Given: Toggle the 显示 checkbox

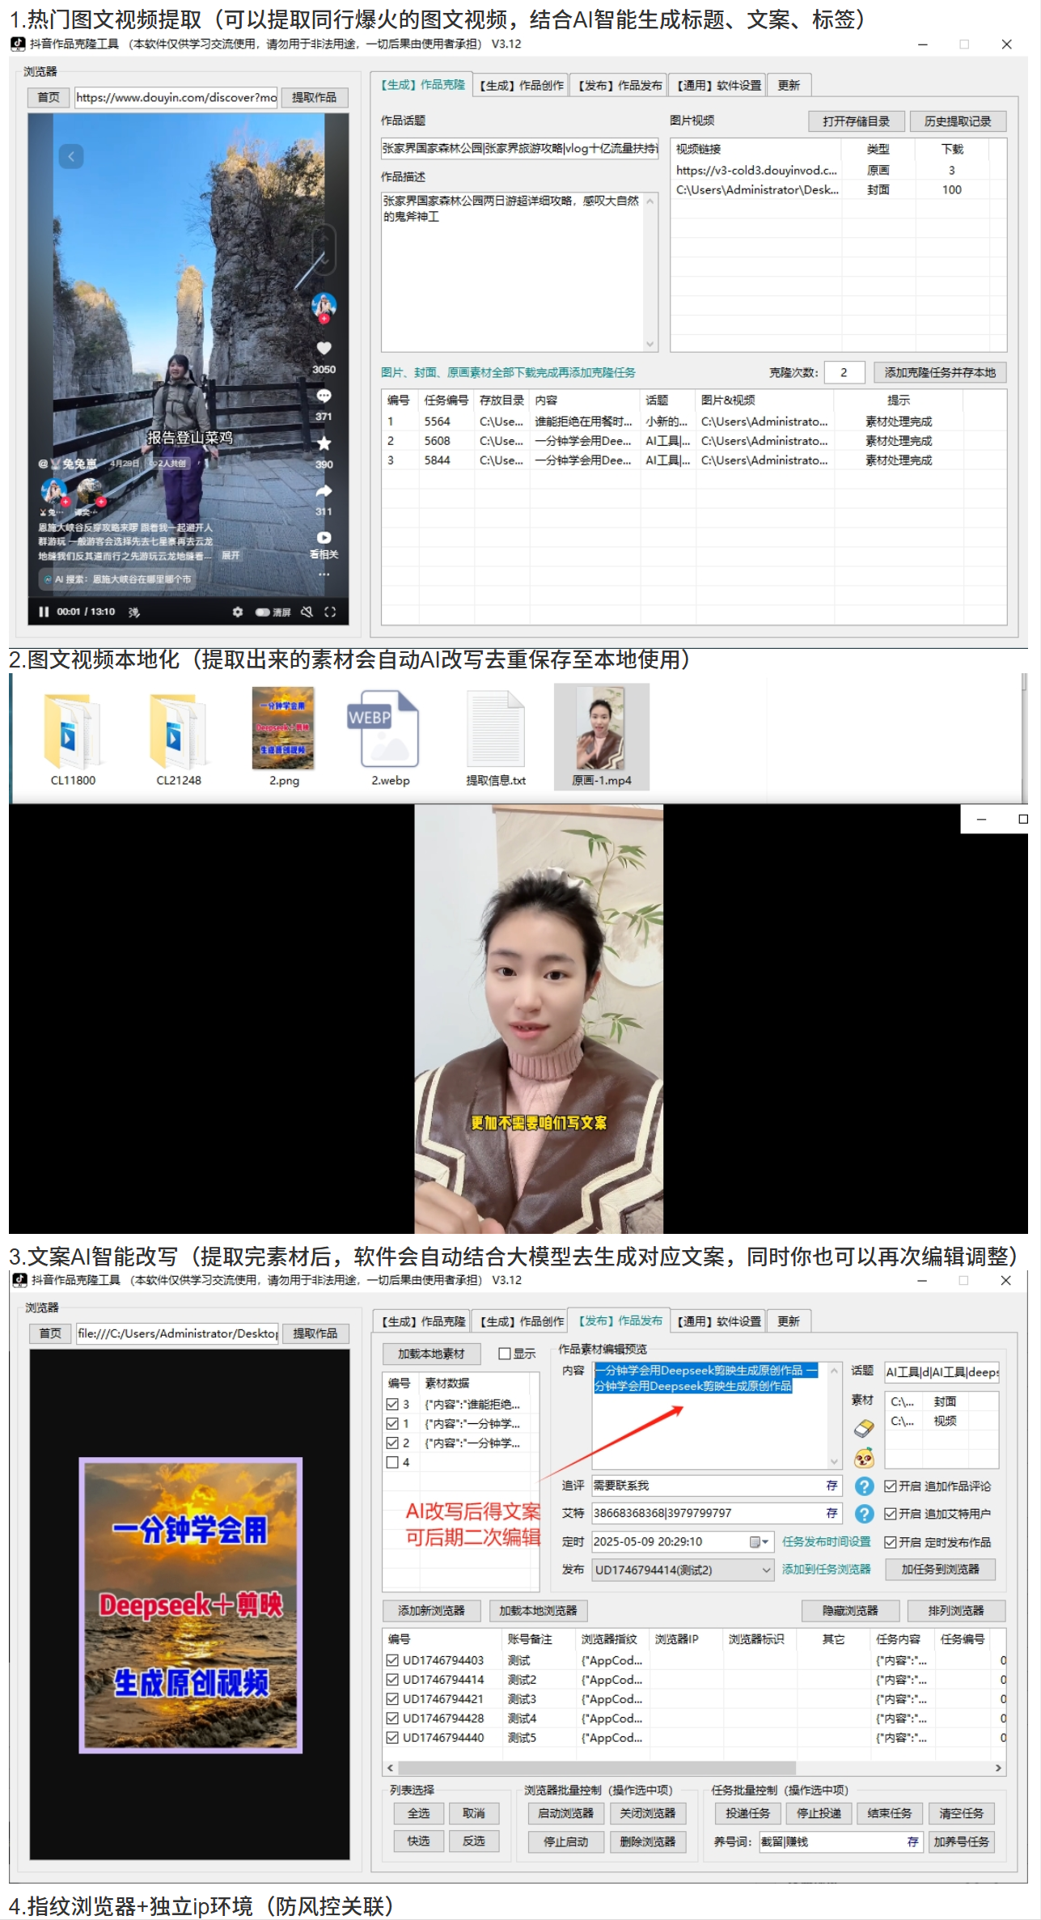Looking at the screenshot, I should [x=505, y=1354].
